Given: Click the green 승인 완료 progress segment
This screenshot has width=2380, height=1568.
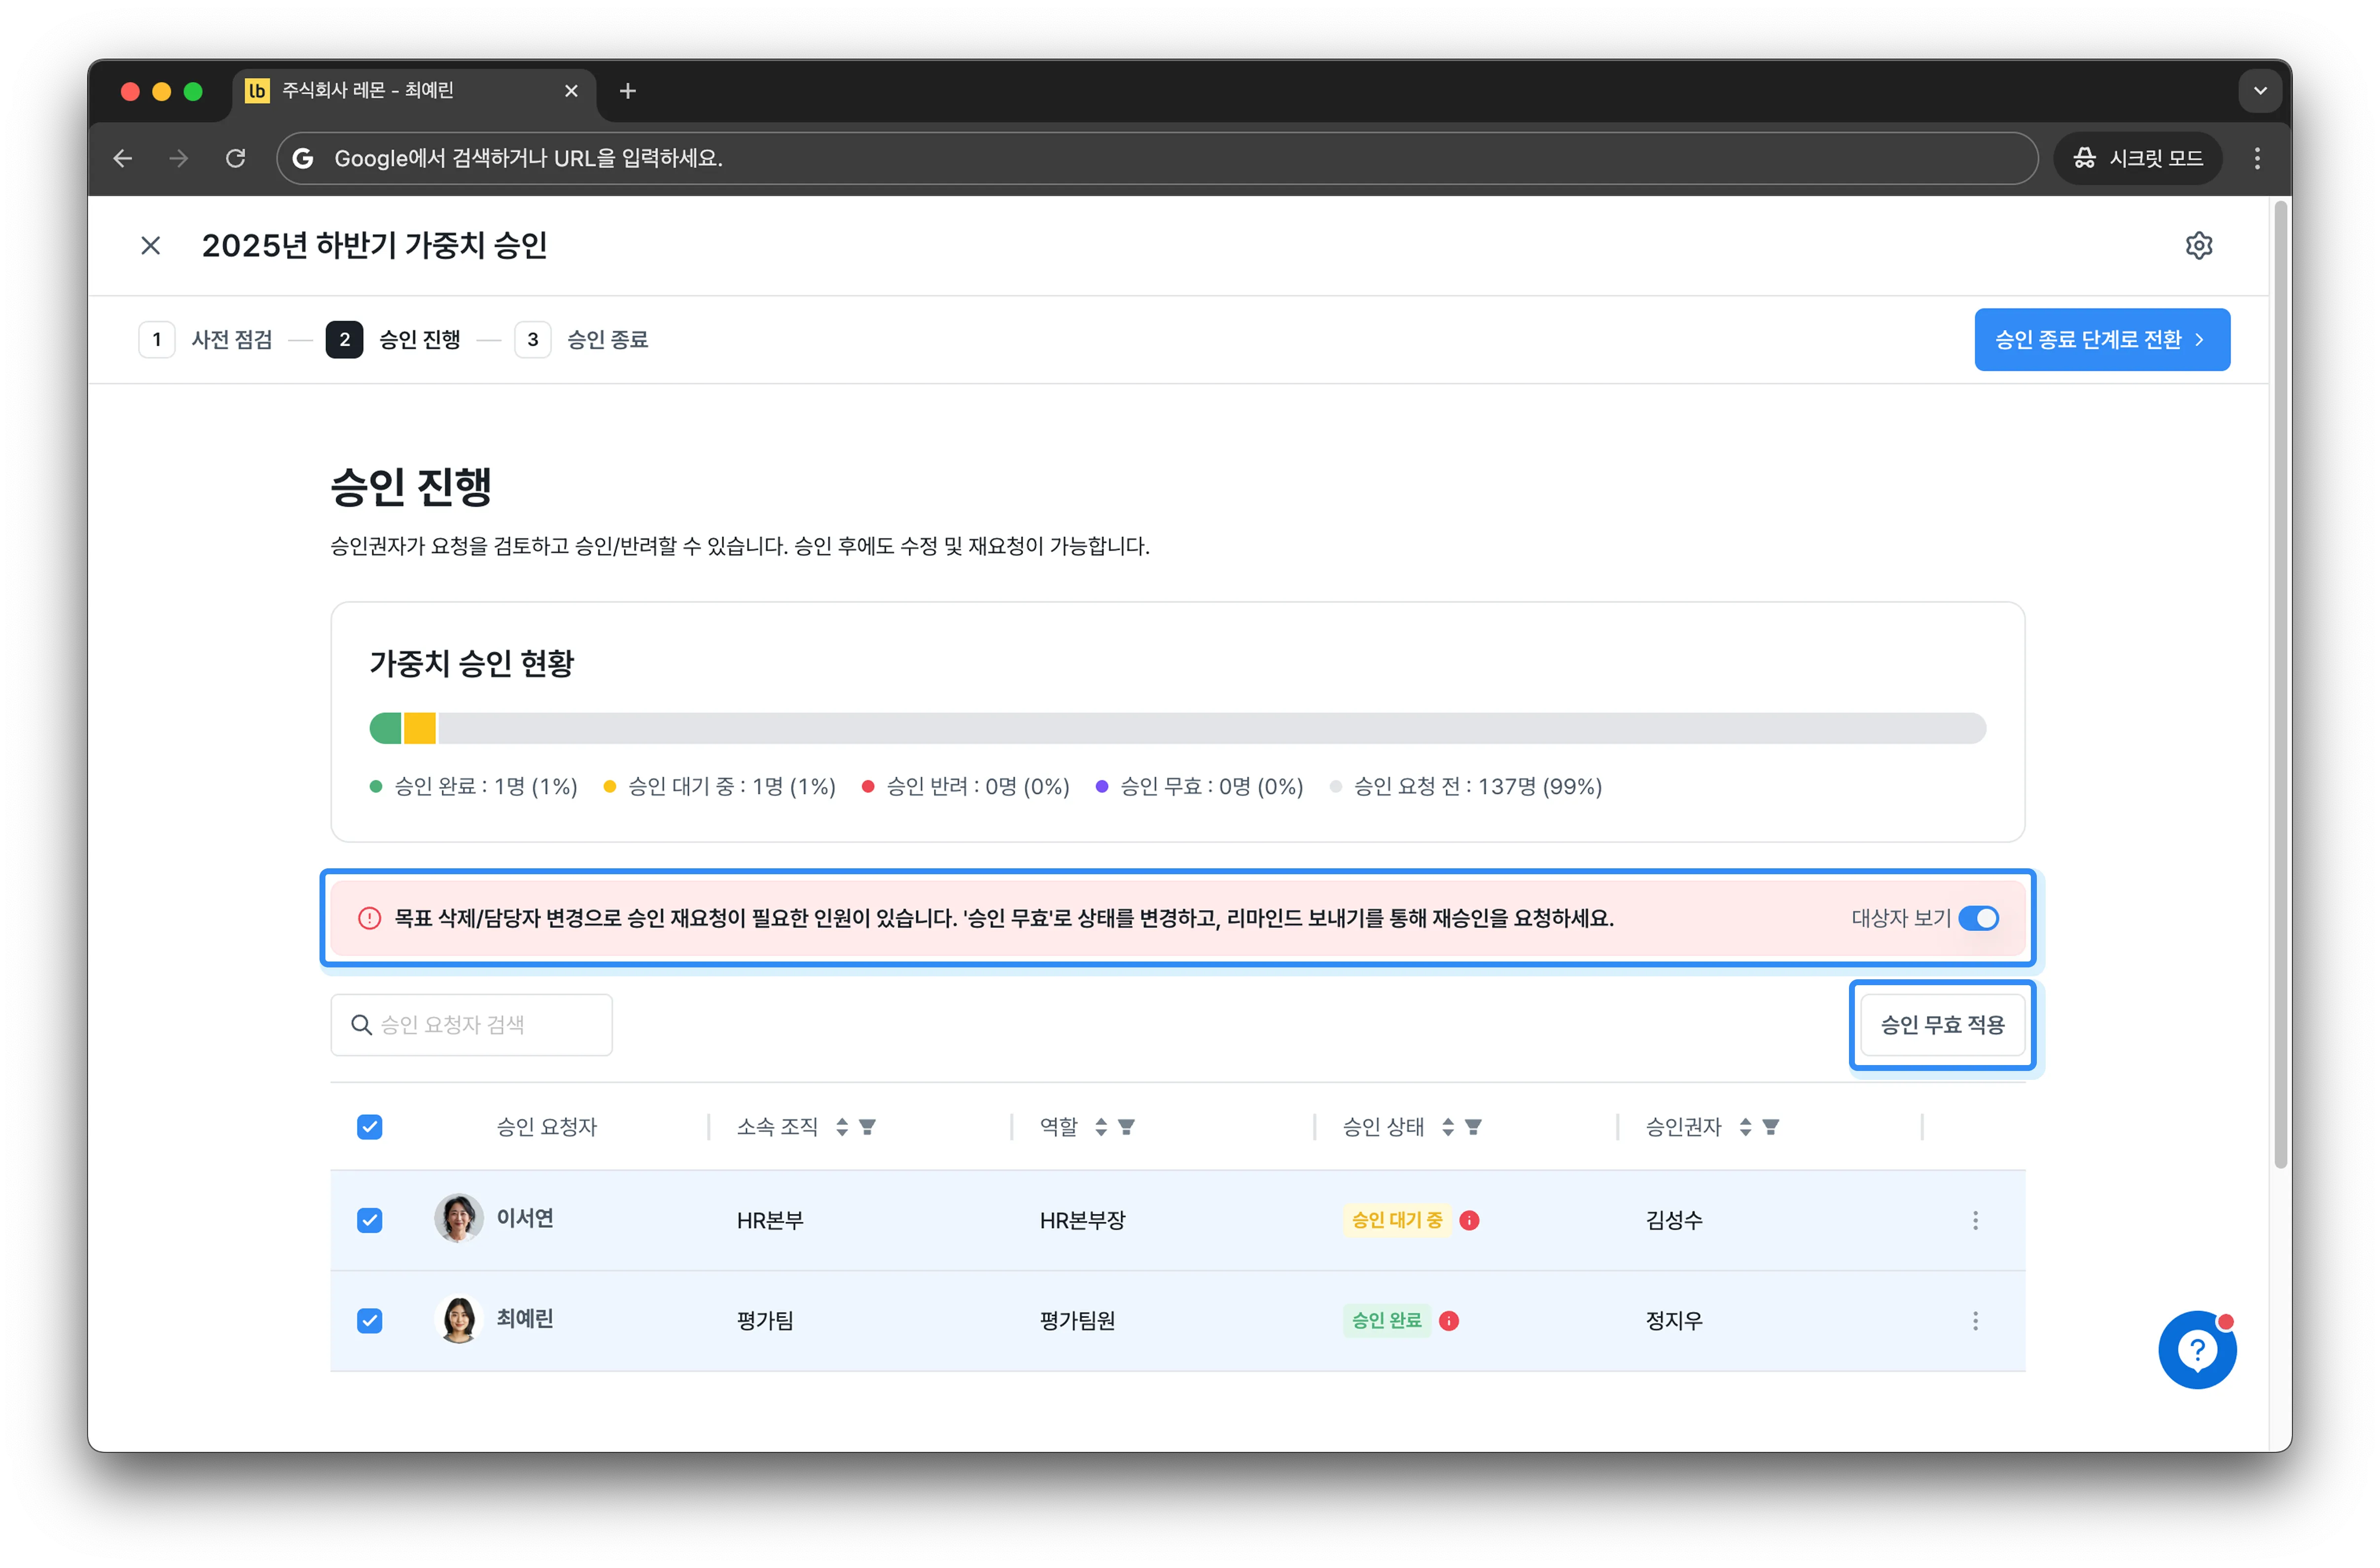Looking at the screenshot, I should (x=385, y=728).
